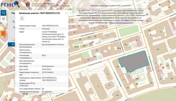Click building number '27/18' on the map

click(x=119, y=48)
